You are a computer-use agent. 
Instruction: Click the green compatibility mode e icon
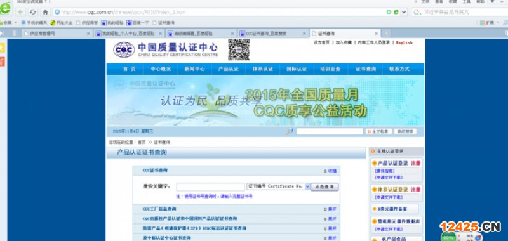point(396,12)
